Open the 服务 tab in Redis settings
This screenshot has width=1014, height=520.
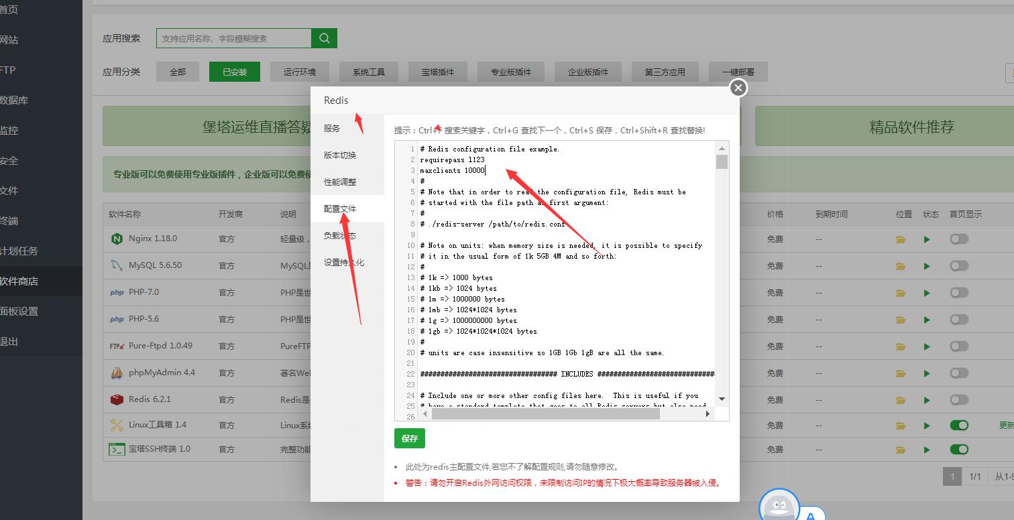click(x=332, y=129)
